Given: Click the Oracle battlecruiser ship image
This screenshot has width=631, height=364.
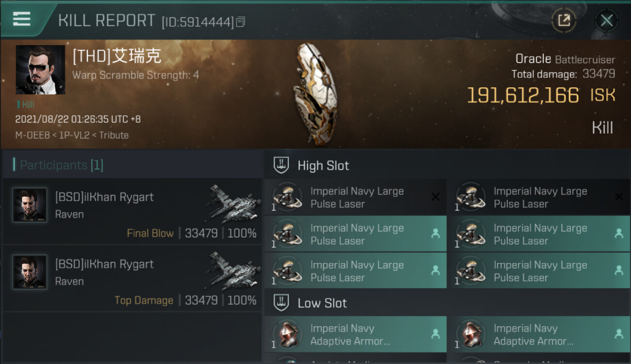Looking at the screenshot, I should click(x=315, y=94).
